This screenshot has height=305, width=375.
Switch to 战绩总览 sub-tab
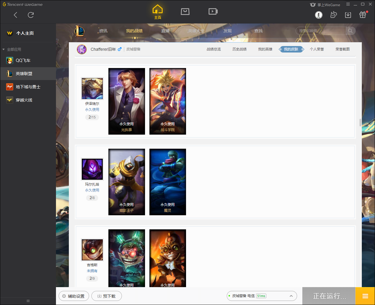214,49
